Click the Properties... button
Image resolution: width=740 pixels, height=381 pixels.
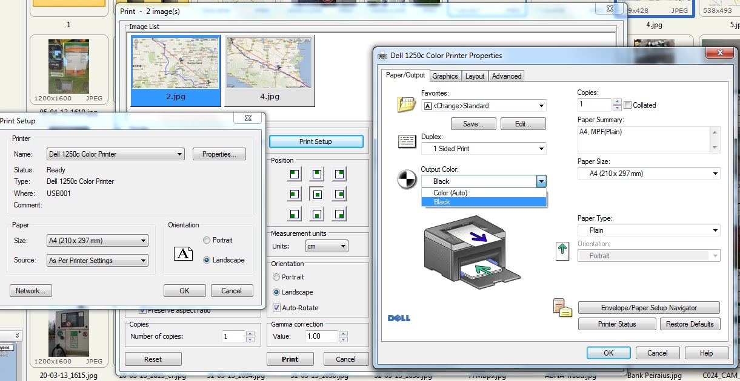pyautogui.click(x=219, y=154)
